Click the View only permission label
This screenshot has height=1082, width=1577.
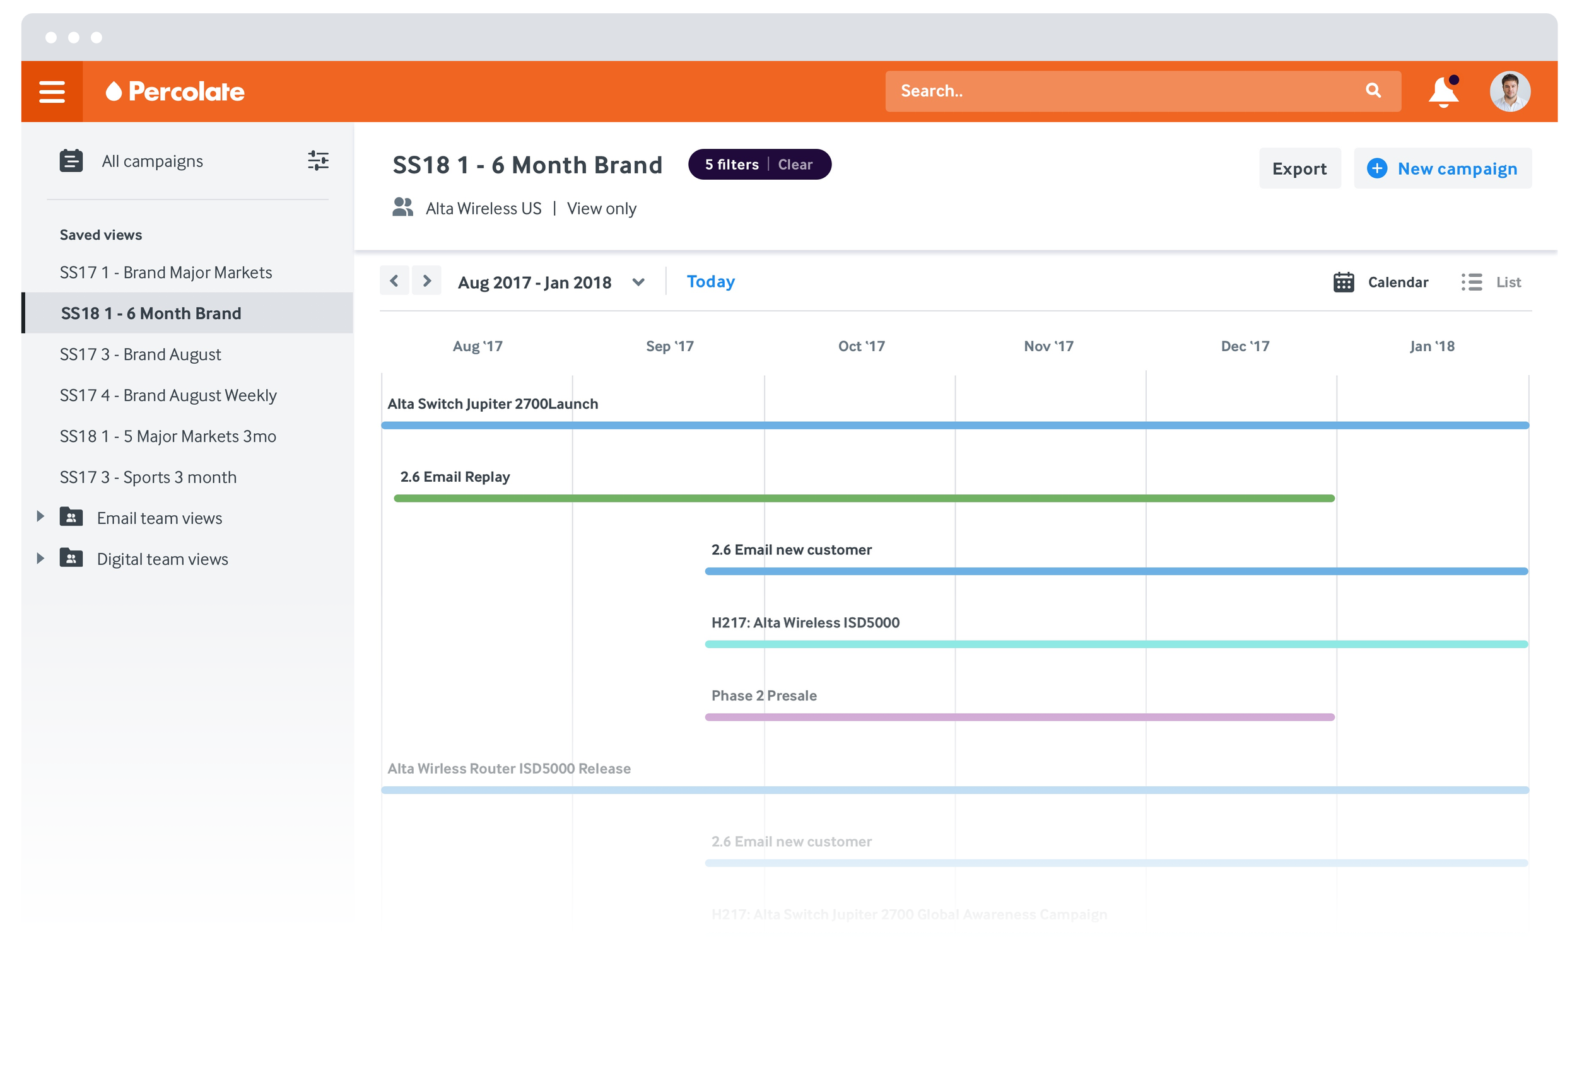point(602,208)
